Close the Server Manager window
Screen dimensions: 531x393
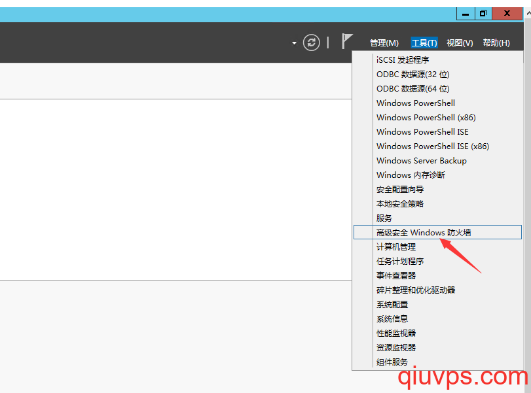(x=507, y=14)
